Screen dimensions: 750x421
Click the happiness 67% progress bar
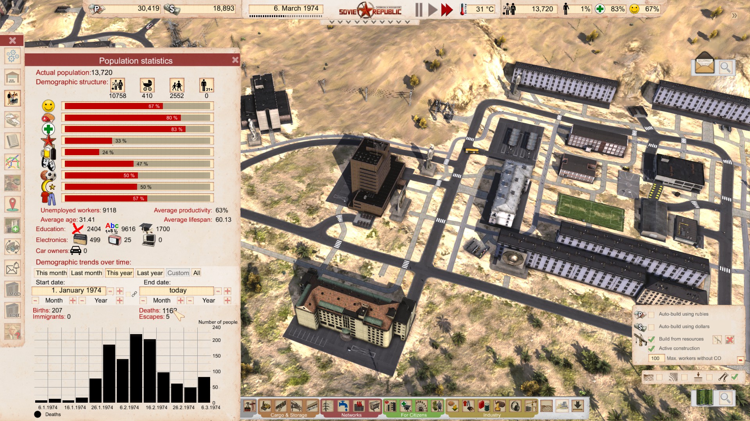coord(137,106)
